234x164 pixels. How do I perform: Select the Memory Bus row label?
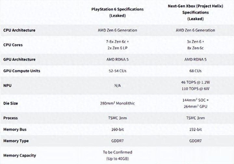coord(15,129)
